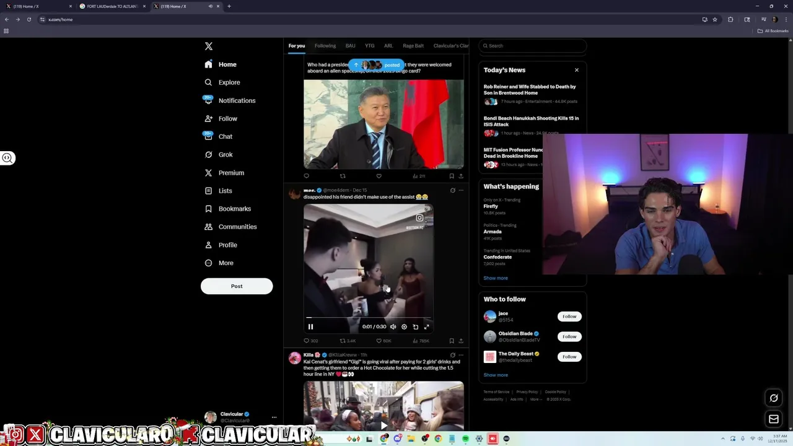Click Grok icon on moe. post
This screenshot has height=446, width=793.
click(453, 190)
